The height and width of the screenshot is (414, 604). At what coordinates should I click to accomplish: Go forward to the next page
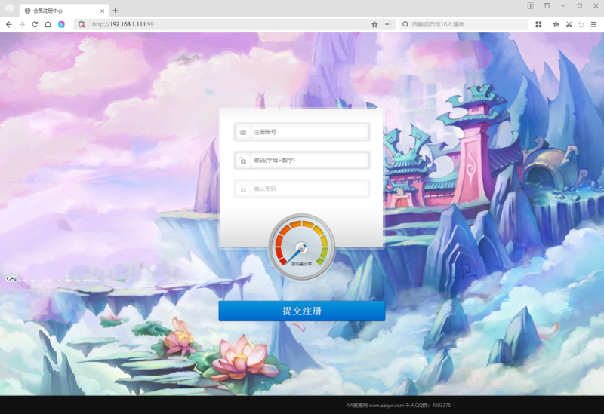tap(22, 24)
